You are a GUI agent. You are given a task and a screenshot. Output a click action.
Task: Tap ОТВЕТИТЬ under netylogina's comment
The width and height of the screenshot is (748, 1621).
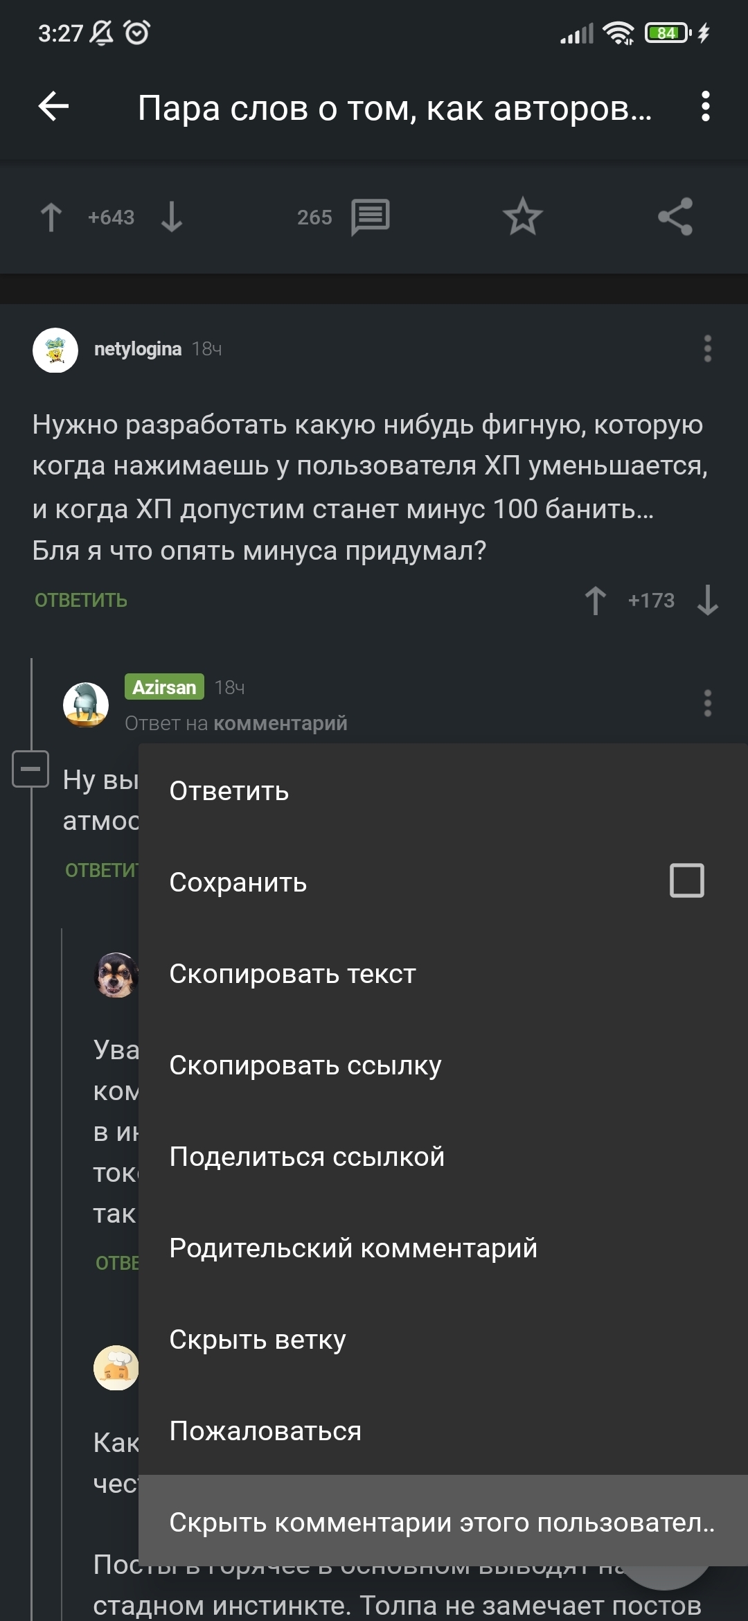[x=81, y=600]
